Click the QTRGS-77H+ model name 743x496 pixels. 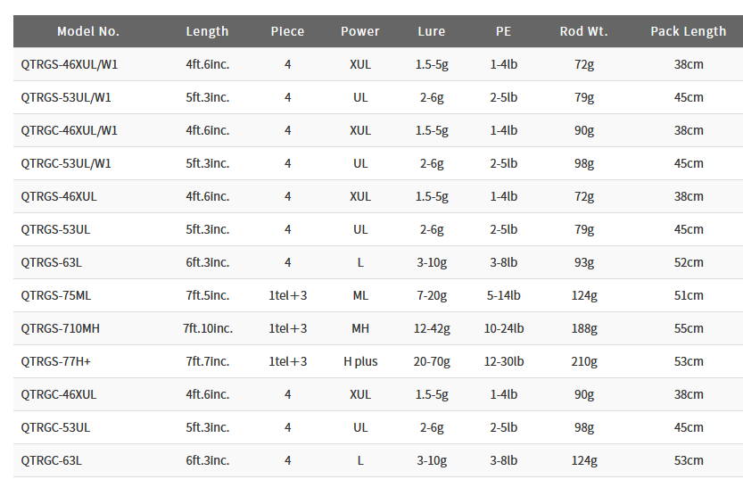(56, 361)
